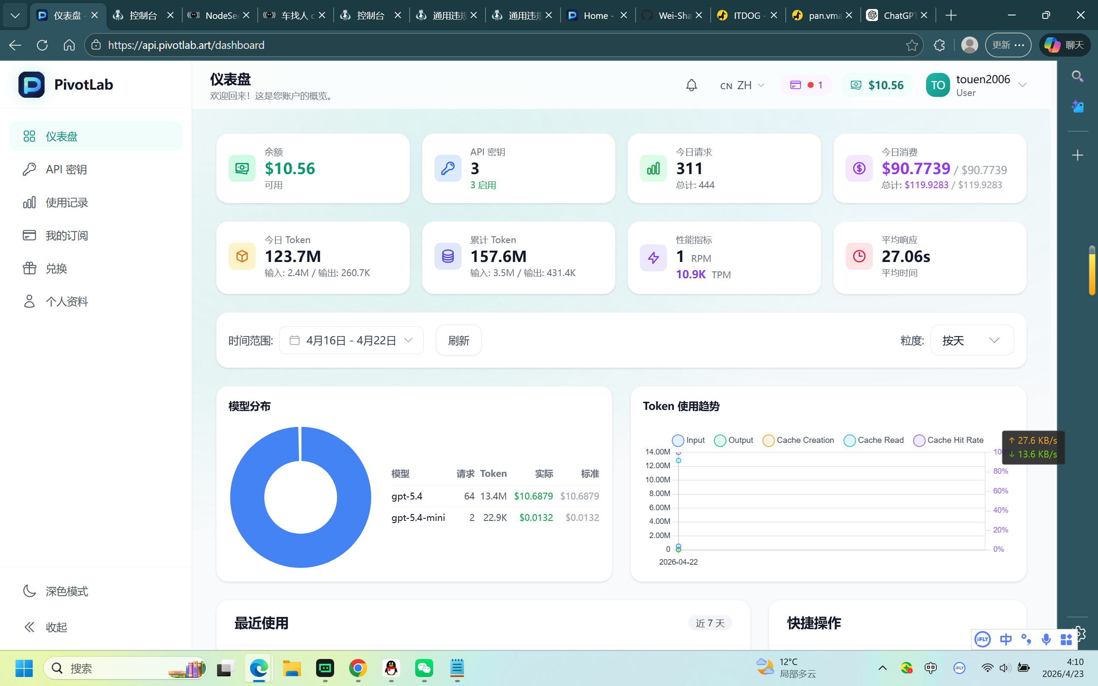Open Copilot chat button 聊天
Viewport: 1098px width, 686px height.
[x=1065, y=45]
